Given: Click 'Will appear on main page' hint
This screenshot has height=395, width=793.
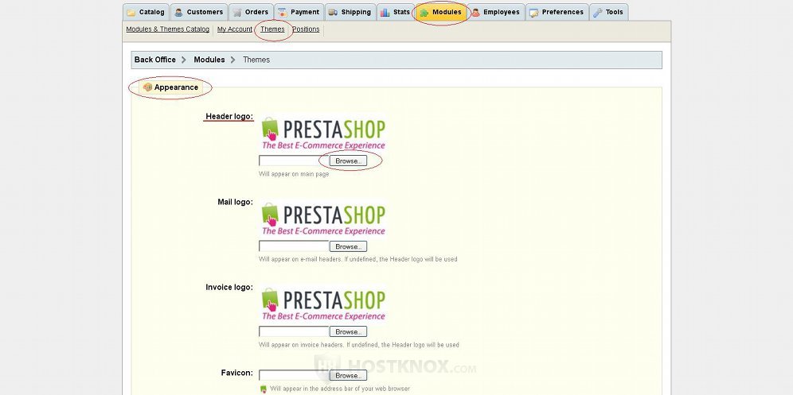Looking at the screenshot, I should 294,174.
